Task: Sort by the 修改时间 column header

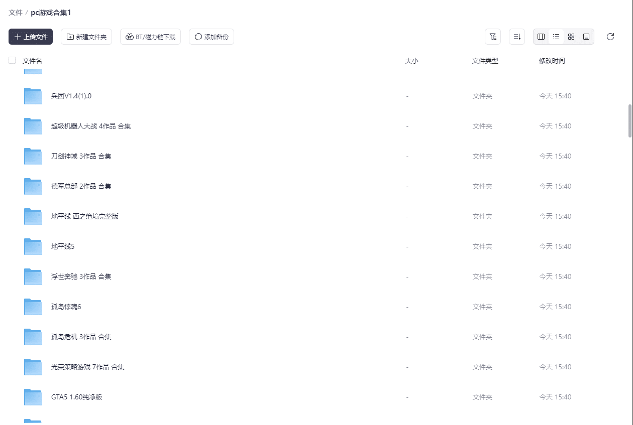Action: (552, 61)
